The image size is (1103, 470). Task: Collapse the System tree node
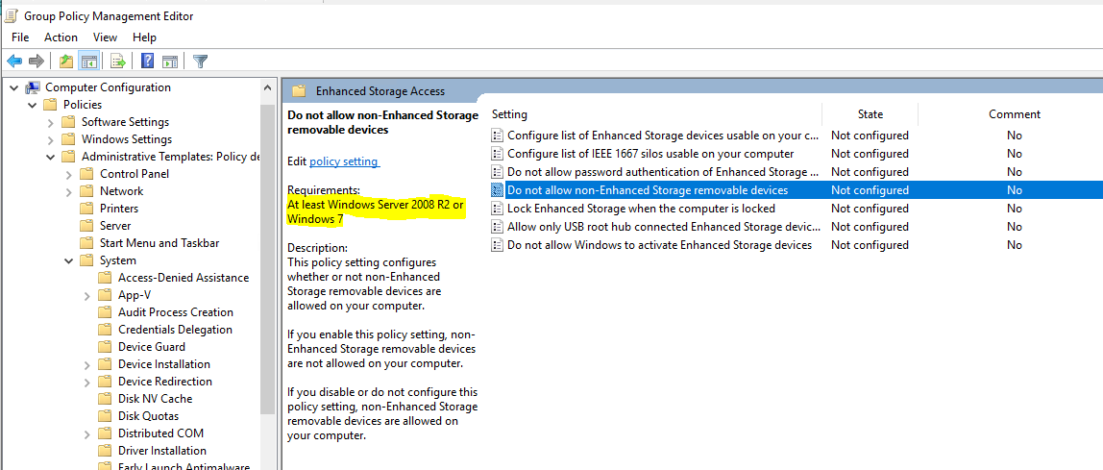tap(69, 260)
